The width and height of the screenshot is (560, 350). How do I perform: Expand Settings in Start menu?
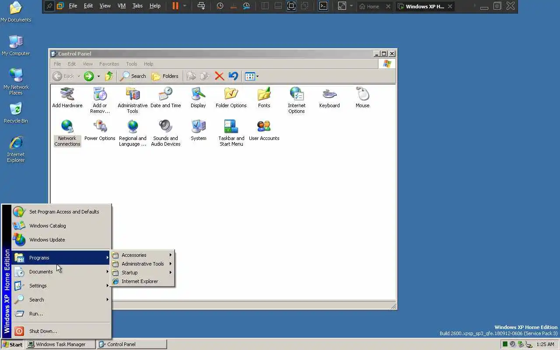pyautogui.click(x=61, y=286)
